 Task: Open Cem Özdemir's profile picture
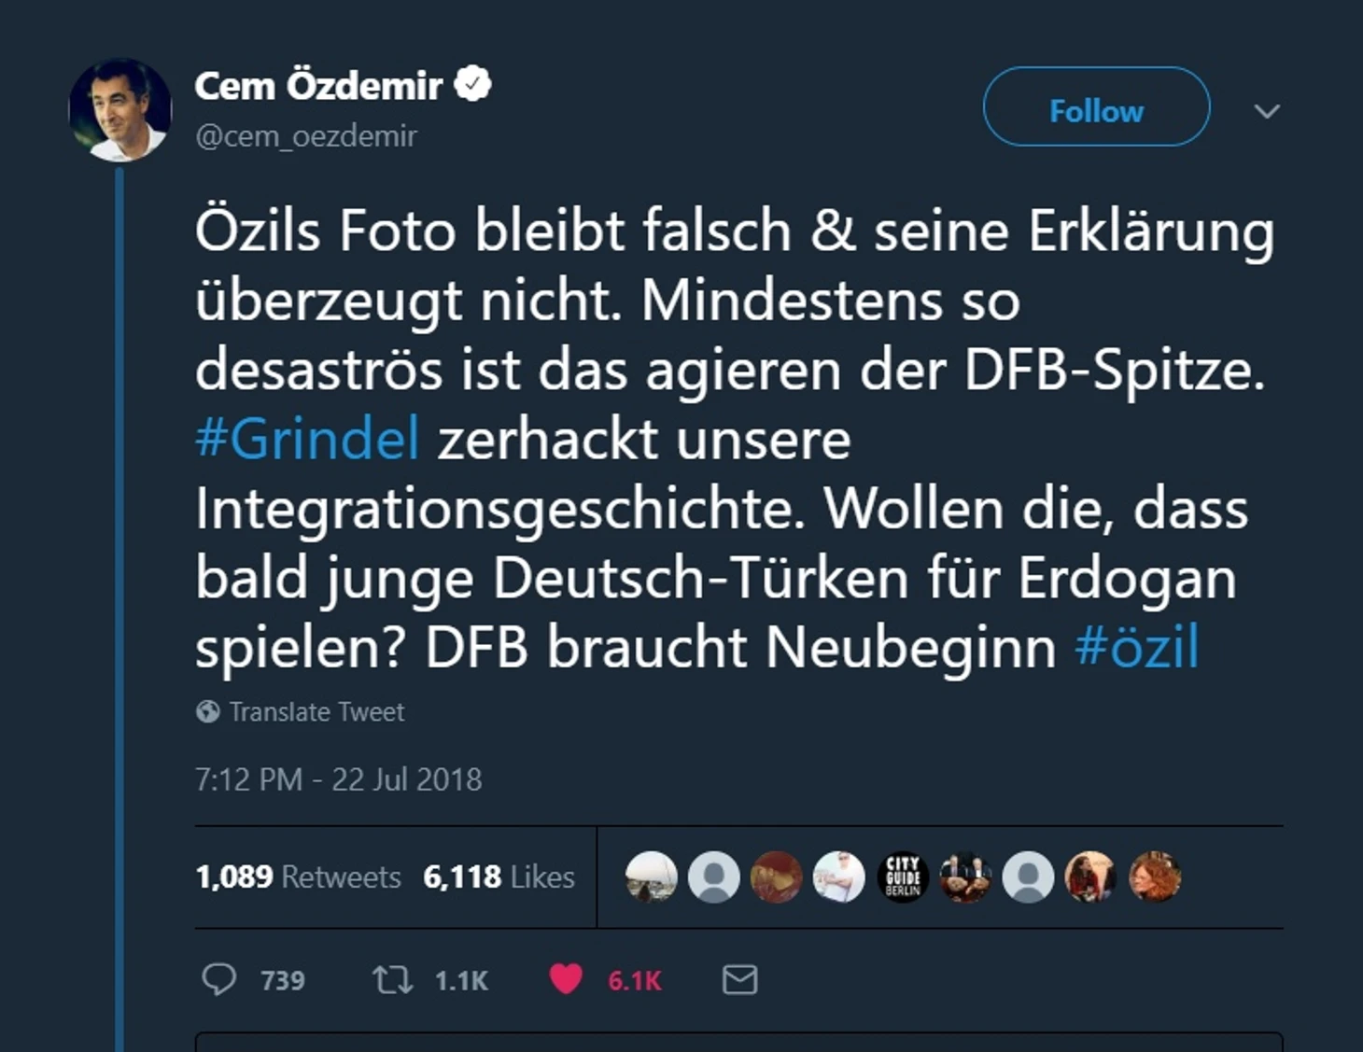pyautogui.click(x=120, y=109)
